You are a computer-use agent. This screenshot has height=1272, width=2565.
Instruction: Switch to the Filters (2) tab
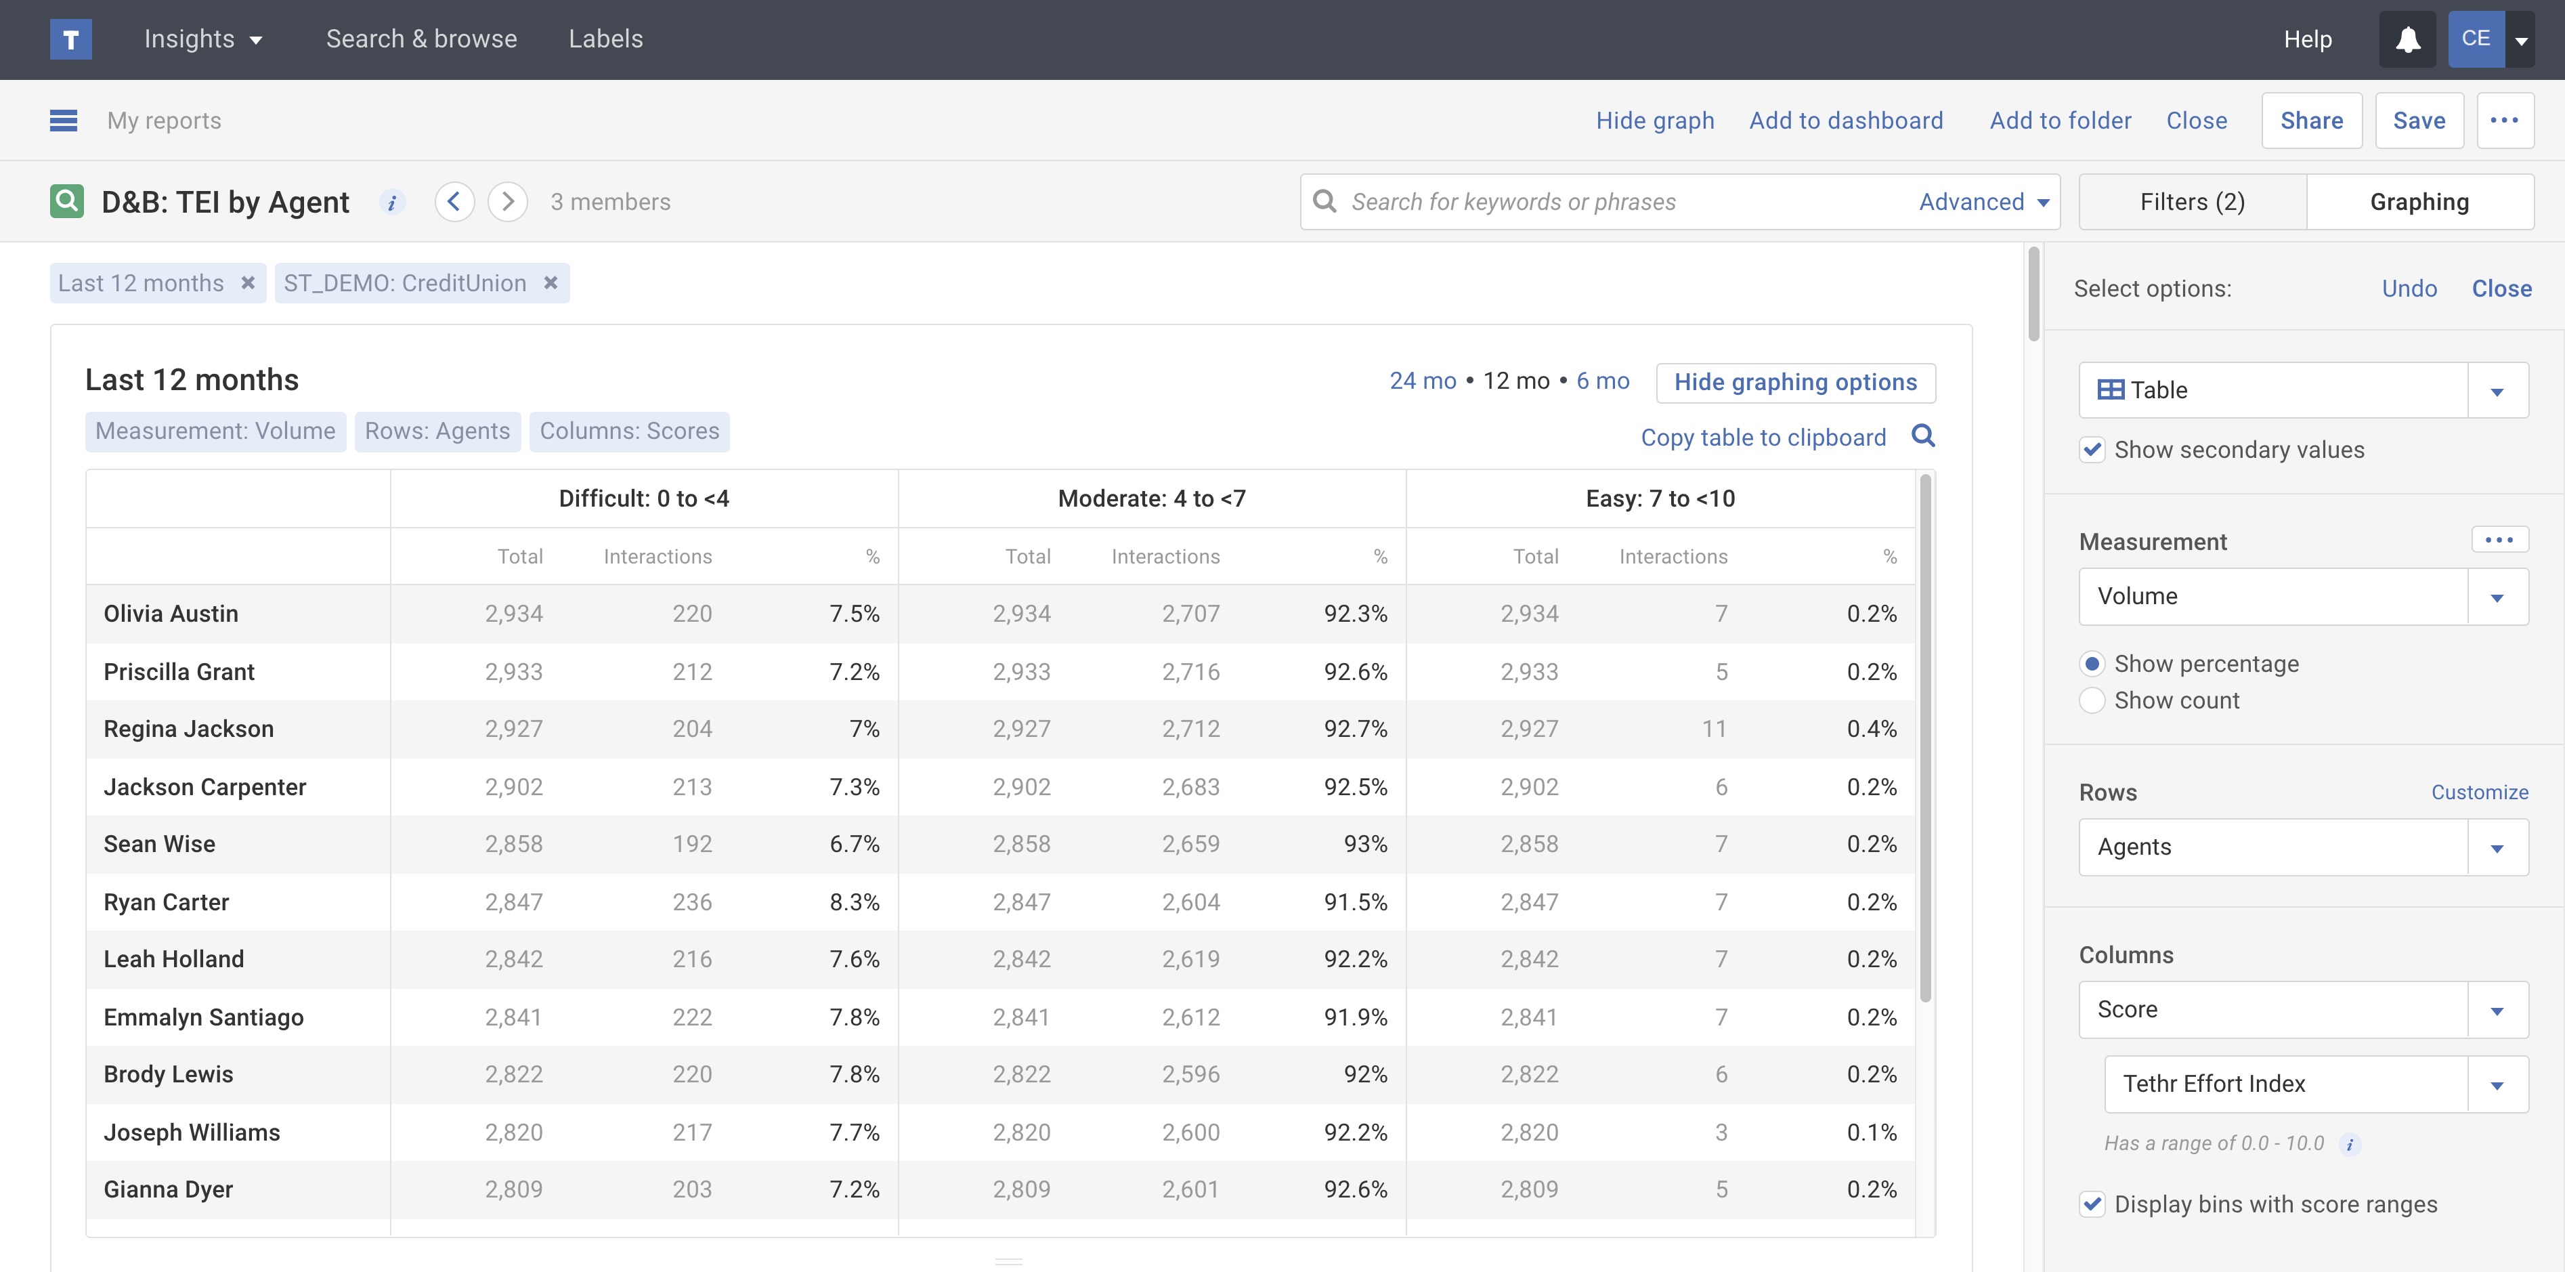[x=2192, y=203]
